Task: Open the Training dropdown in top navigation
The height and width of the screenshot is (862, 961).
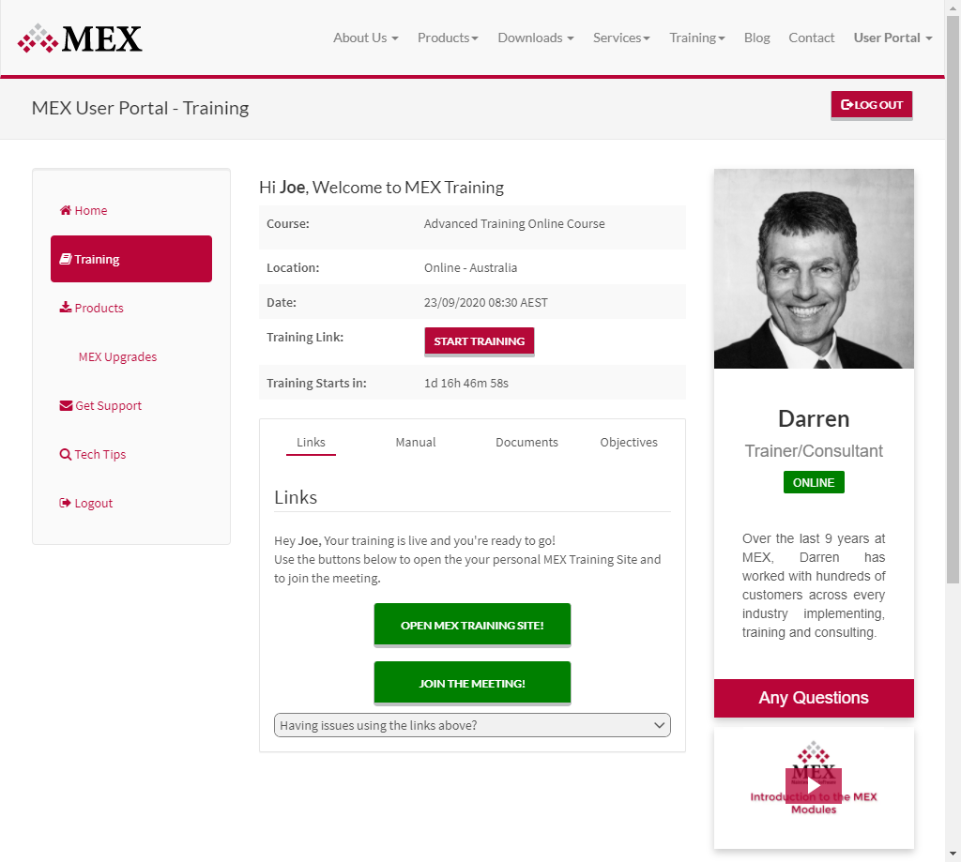Action: pos(697,38)
